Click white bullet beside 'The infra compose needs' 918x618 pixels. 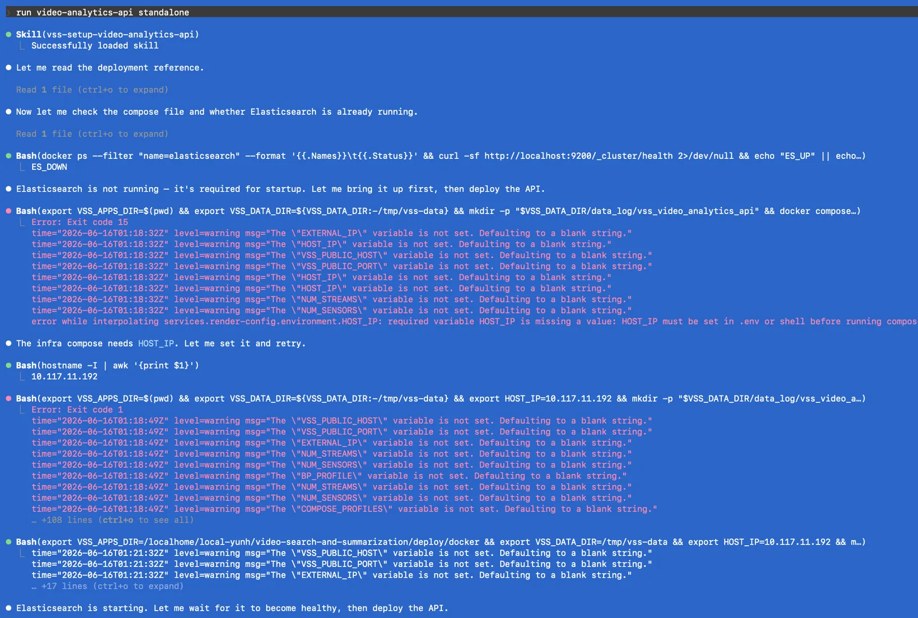point(9,343)
